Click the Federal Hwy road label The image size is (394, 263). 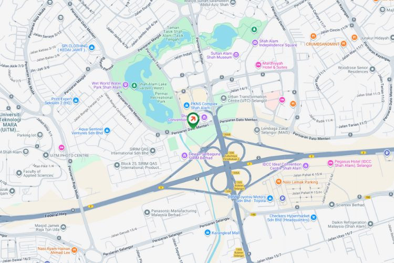click(56, 215)
